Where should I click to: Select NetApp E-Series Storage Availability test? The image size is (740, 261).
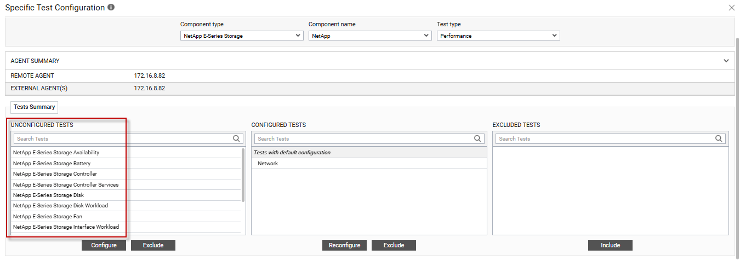126,153
